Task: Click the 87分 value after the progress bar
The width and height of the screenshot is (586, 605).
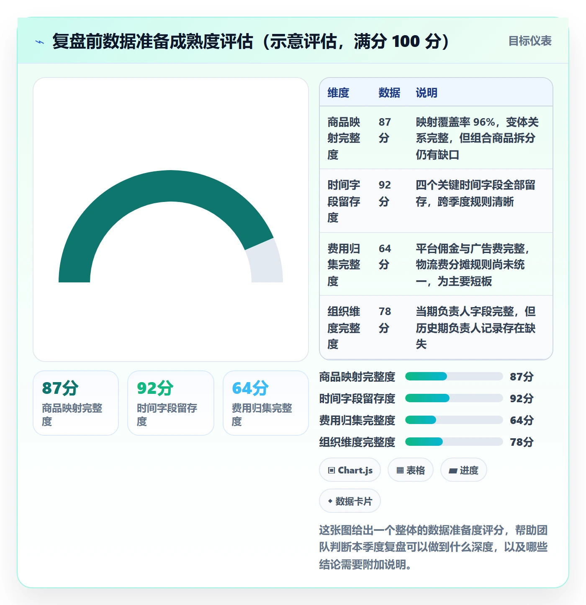Action: [x=522, y=377]
